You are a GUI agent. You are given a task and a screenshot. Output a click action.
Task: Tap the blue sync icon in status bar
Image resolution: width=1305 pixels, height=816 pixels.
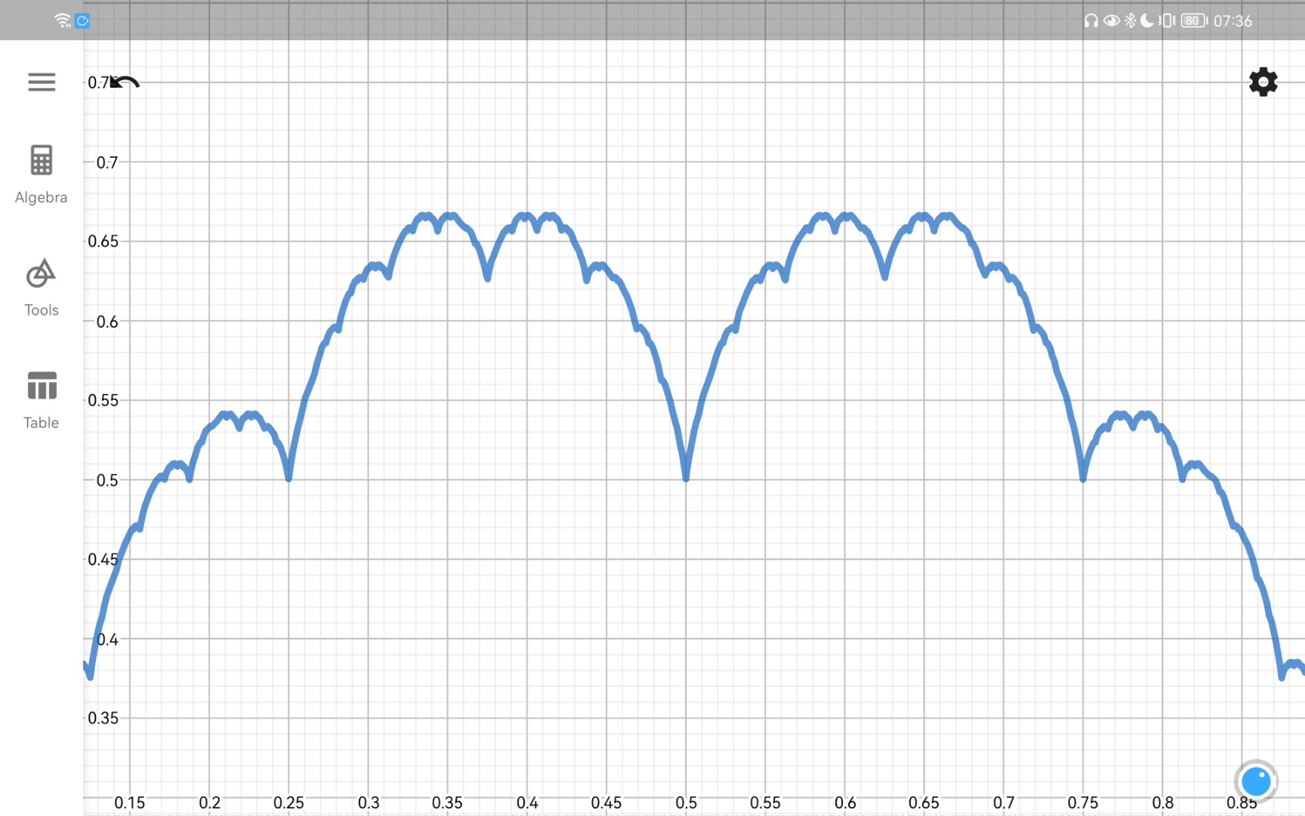(83, 21)
